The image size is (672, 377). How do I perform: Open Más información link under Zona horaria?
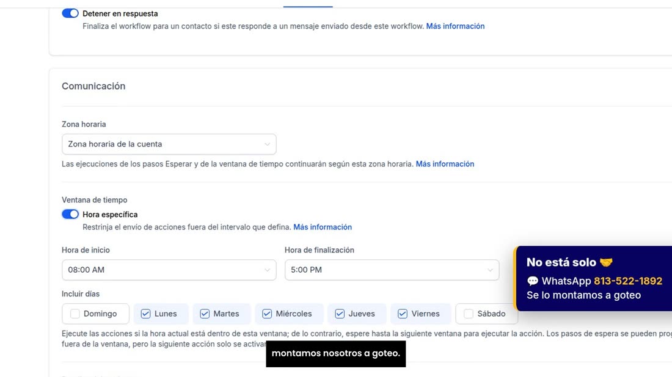coord(445,164)
